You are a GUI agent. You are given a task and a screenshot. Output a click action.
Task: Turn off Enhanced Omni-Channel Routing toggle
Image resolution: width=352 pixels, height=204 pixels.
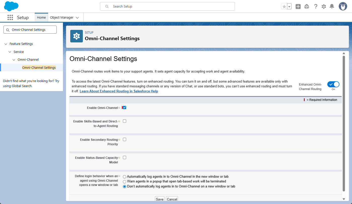(x=333, y=85)
